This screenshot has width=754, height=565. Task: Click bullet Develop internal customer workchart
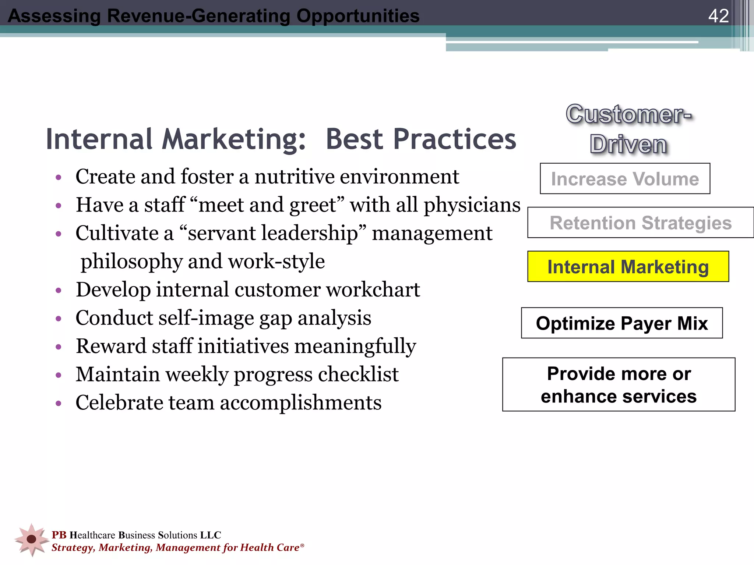(x=248, y=289)
